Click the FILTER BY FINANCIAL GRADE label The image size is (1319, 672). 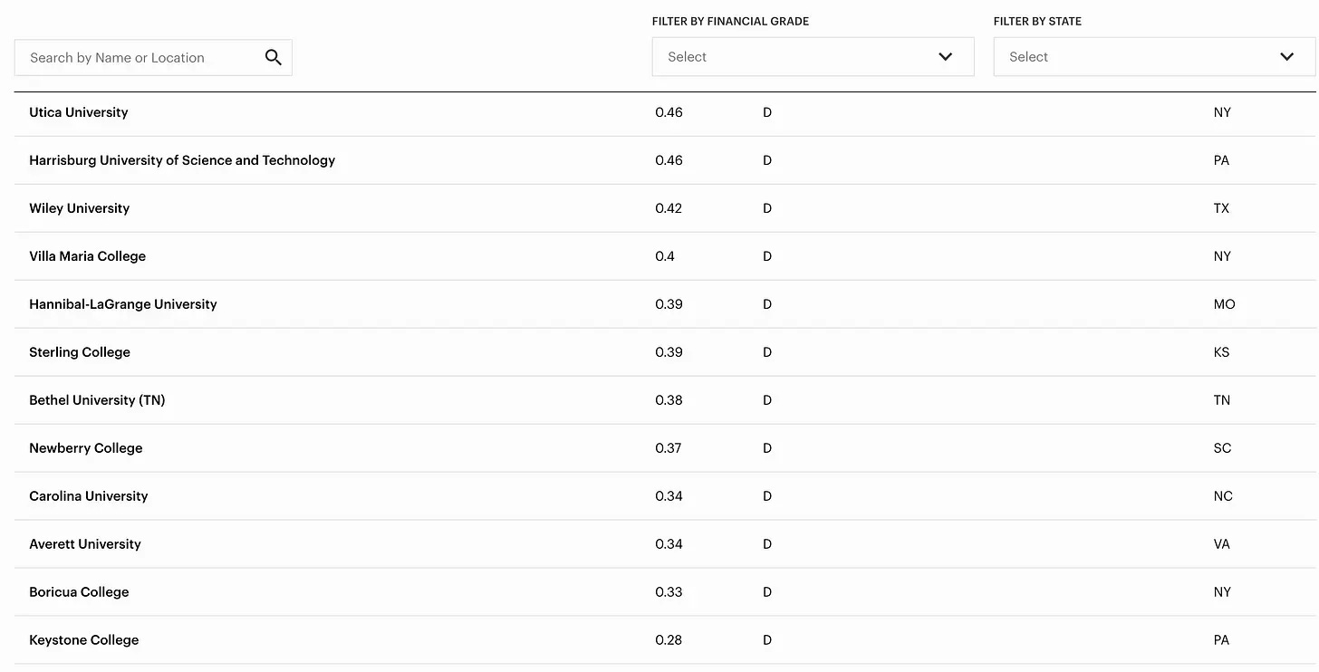pyautogui.click(x=730, y=21)
